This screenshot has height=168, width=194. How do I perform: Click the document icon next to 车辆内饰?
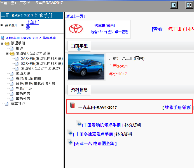click(x=12, y=93)
